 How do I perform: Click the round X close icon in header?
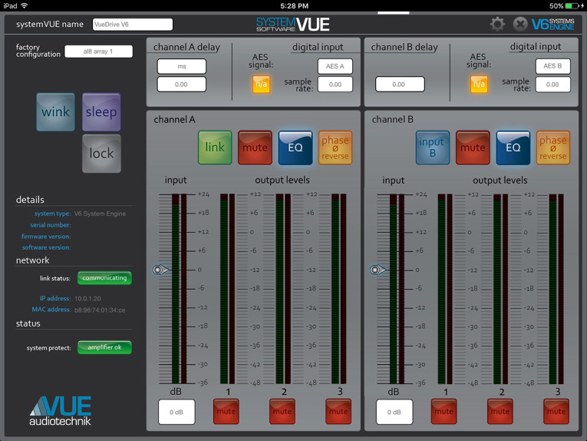[520, 25]
